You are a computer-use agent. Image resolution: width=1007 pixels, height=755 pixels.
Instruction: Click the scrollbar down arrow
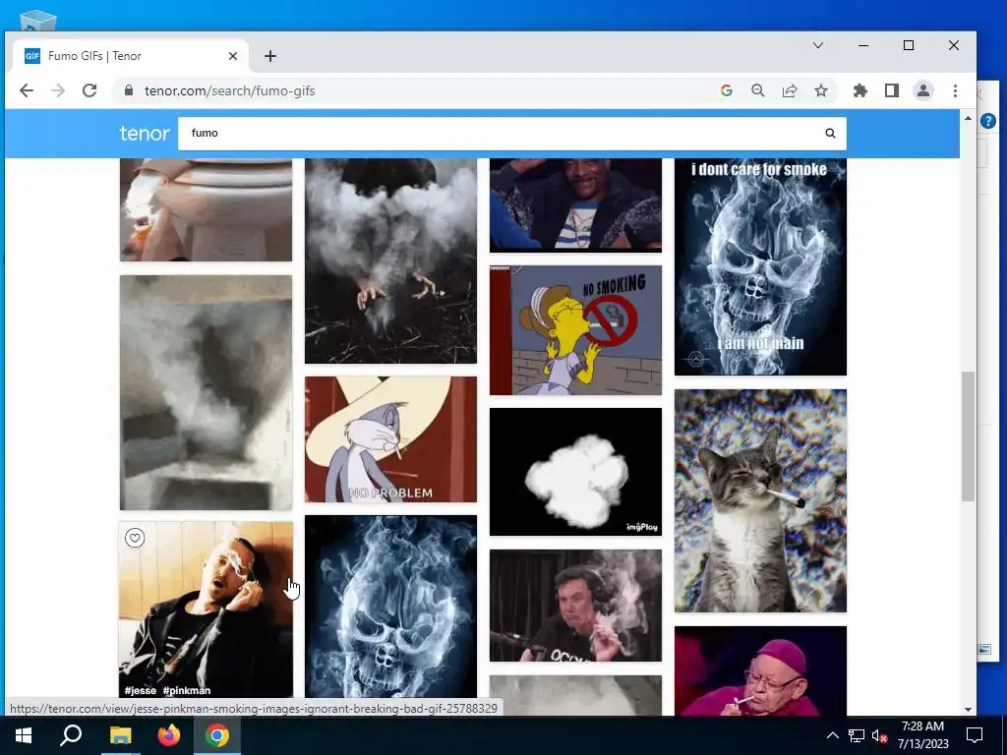click(x=968, y=709)
